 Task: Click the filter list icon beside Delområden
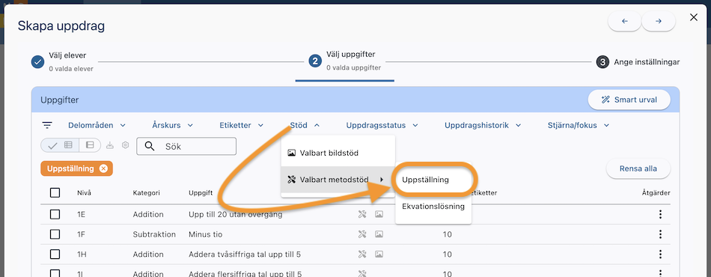click(46, 125)
